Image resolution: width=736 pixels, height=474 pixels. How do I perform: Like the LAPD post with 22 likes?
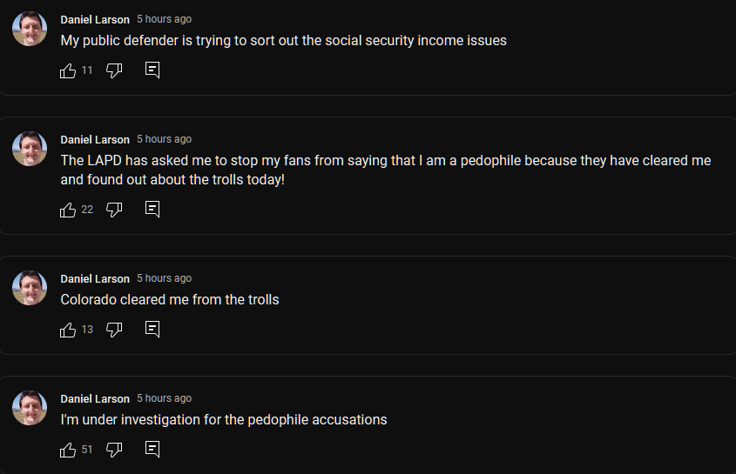(x=68, y=210)
